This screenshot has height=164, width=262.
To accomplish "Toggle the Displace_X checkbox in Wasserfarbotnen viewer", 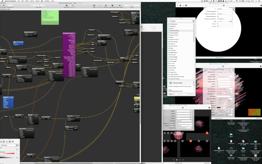I will [217, 101].
